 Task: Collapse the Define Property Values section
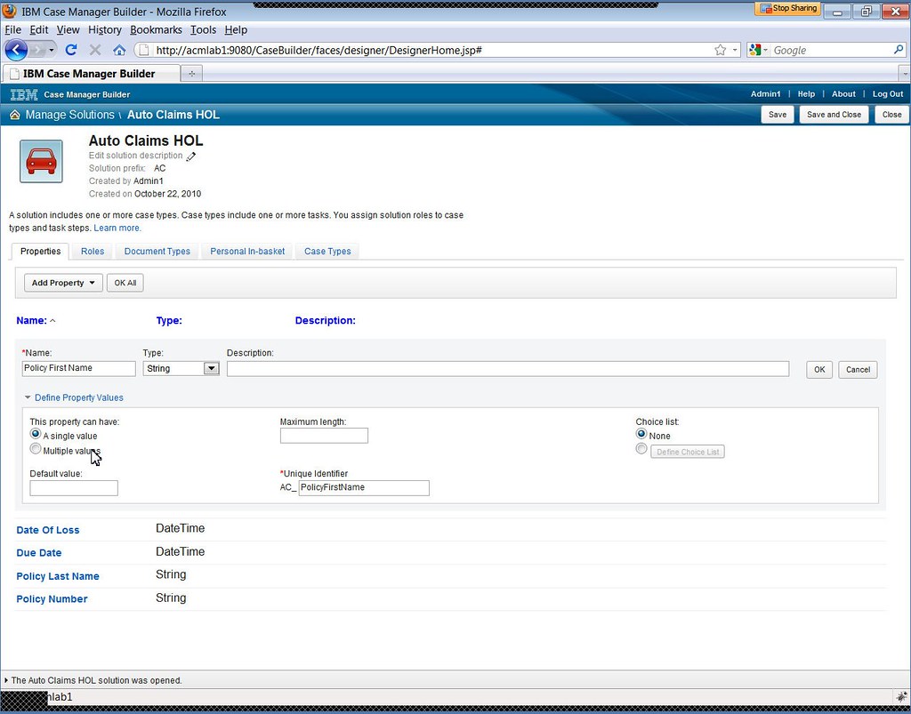tap(28, 397)
